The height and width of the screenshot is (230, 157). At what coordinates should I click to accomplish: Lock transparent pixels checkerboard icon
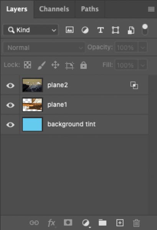28,65
